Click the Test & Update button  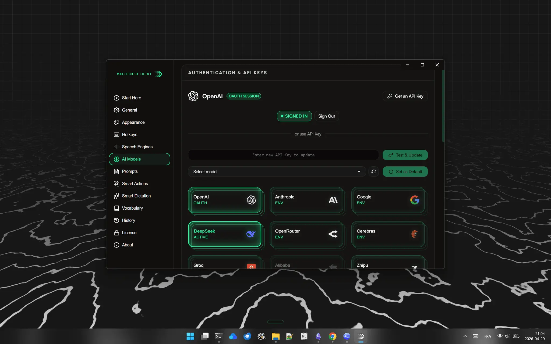click(405, 155)
